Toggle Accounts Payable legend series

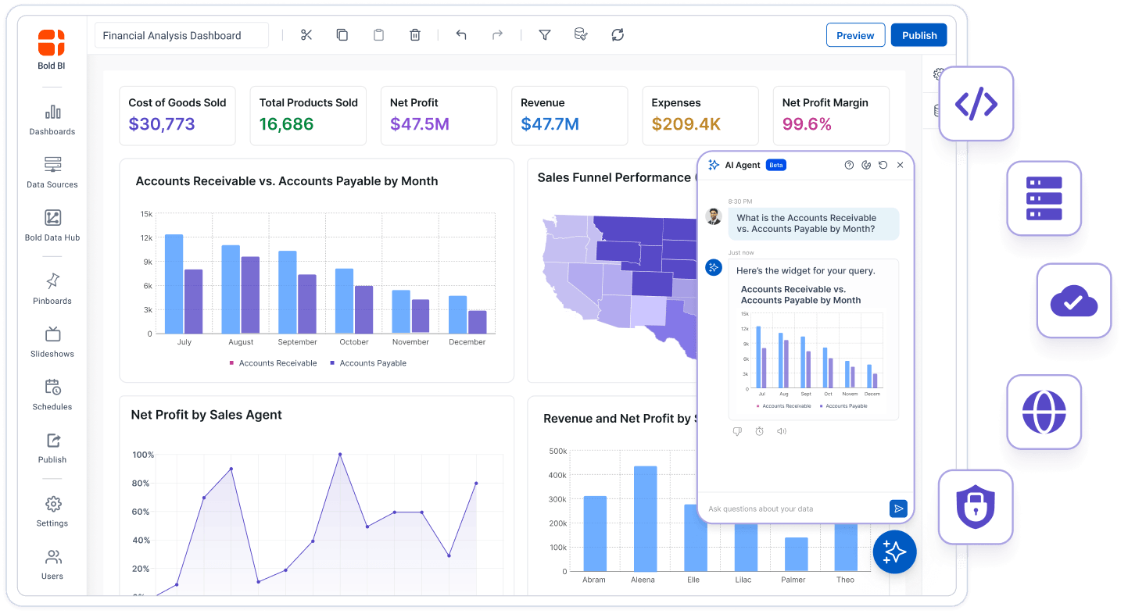[x=368, y=363]
